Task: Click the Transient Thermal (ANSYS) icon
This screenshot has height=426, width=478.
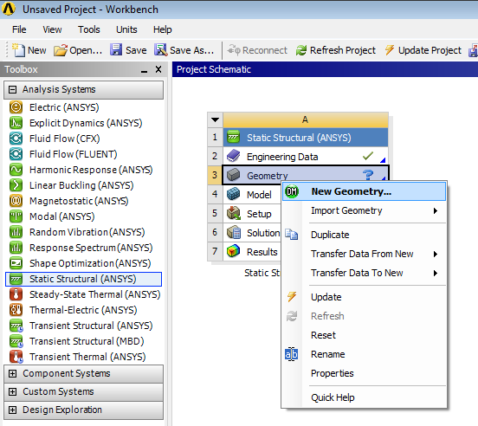Action: coord(16,357)
